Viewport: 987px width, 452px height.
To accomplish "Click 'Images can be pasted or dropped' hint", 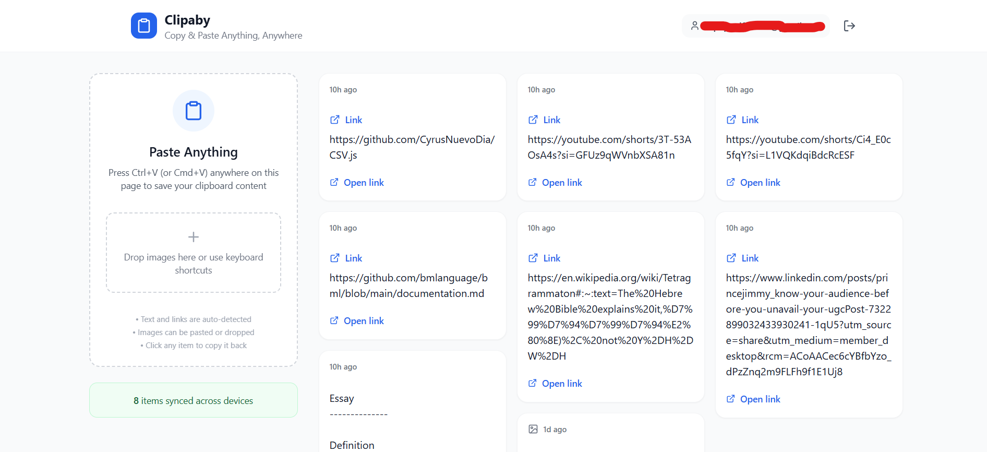I will [x=194, y=332].
